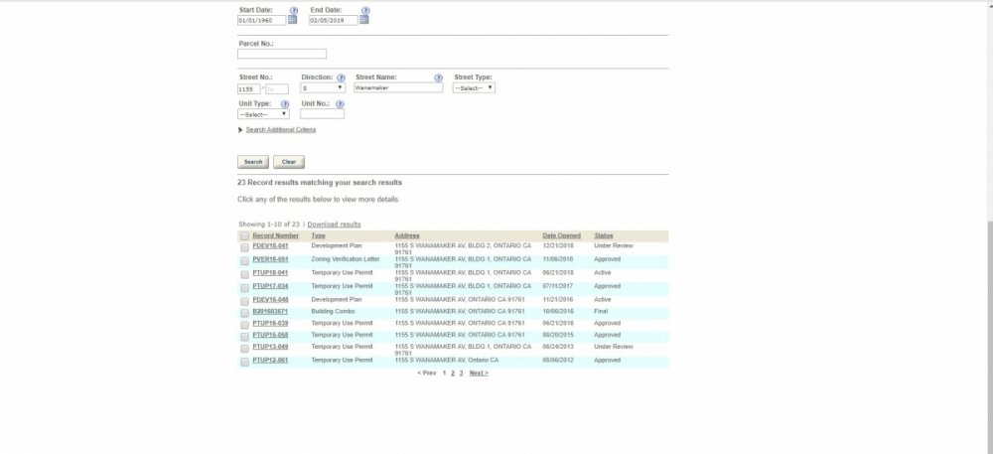This screenshot has height=454, width=993.
Task: Sort results by Date Opened column
Action: (x=561, y=235)
